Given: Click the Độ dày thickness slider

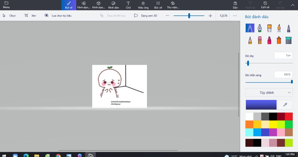Looking at the screenshot, I should tap(269, 63).
